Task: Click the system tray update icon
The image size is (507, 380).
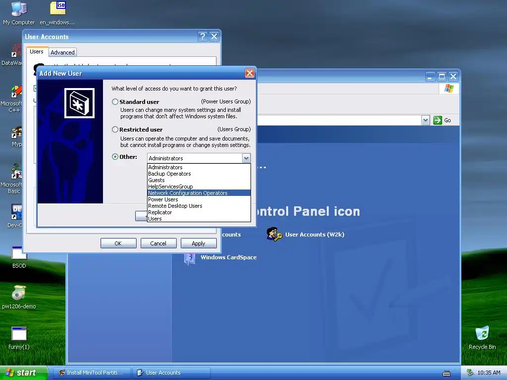Action: [470, 373]
